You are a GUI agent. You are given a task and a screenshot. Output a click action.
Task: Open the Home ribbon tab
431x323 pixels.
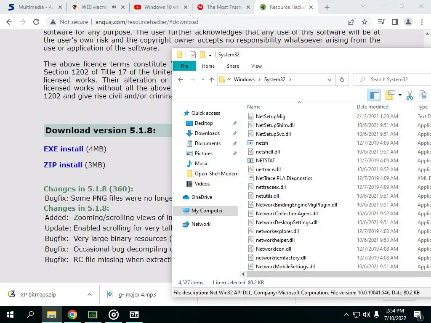[x=208, y=66]
